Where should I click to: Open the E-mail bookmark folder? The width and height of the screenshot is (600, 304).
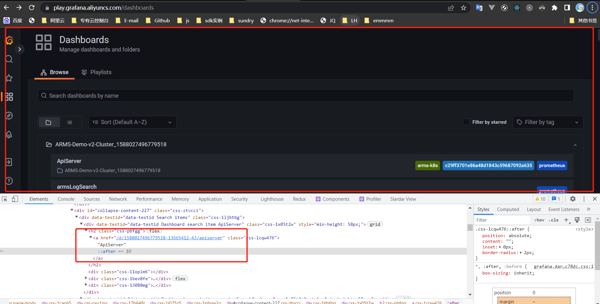[127, 20]
